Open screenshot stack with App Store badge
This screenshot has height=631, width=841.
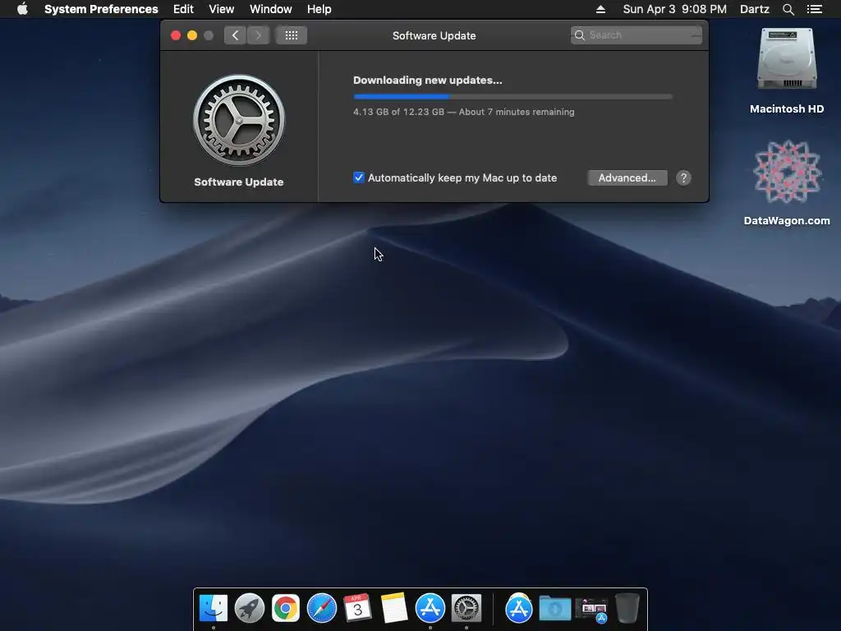591,610
